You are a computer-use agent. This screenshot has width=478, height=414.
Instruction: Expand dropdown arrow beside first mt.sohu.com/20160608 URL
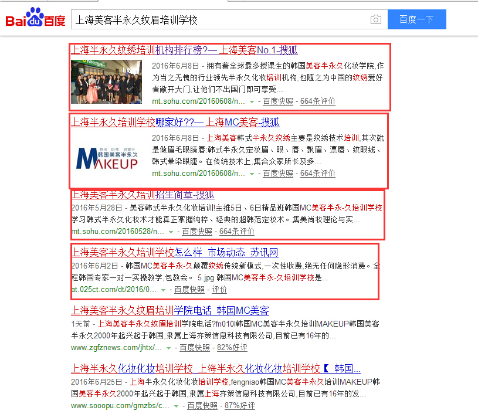252,102
